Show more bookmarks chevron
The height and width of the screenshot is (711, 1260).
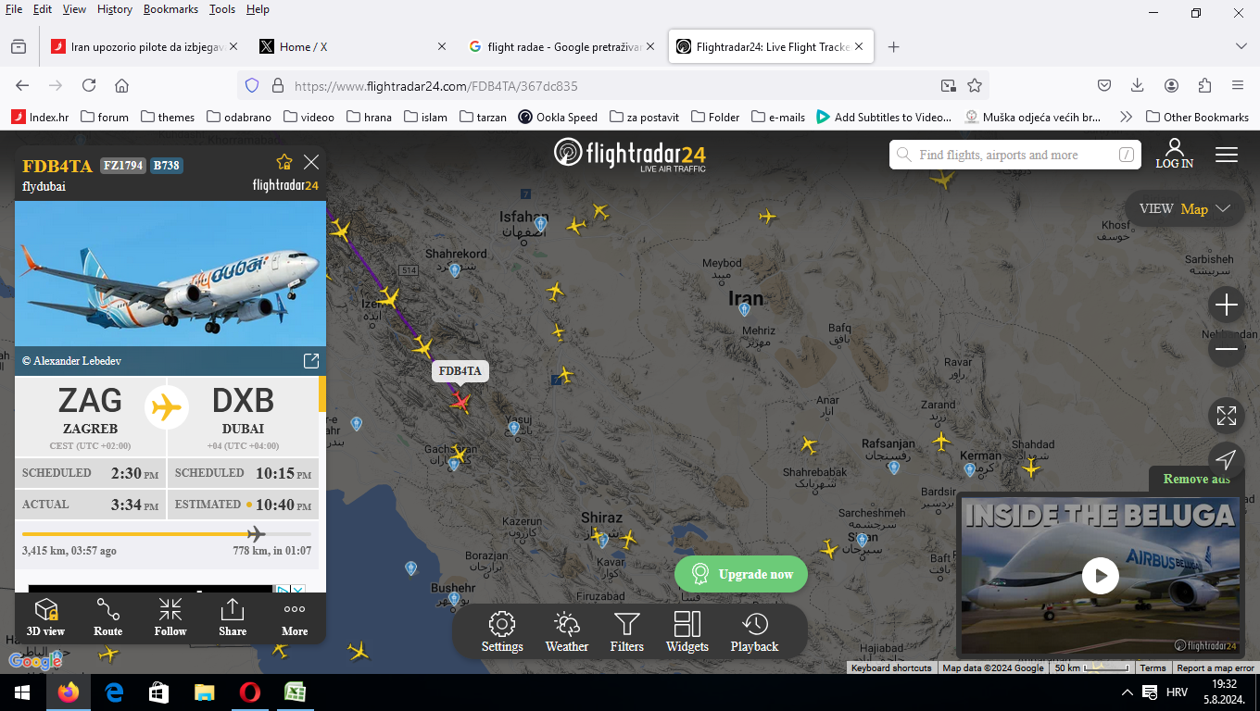(x=1126, y=117)
